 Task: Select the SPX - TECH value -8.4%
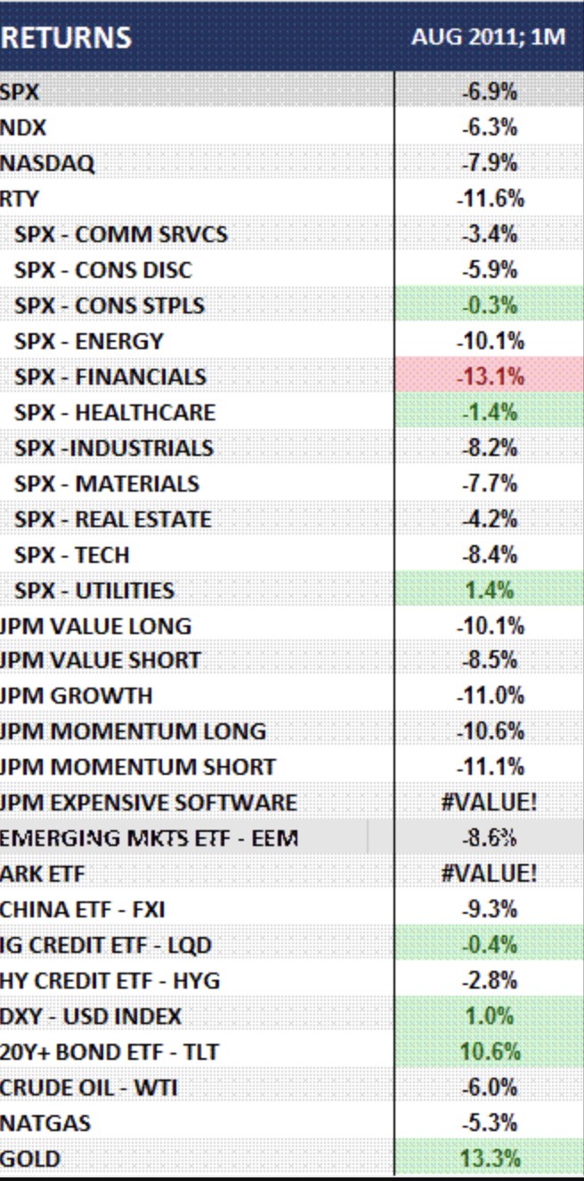489,555
